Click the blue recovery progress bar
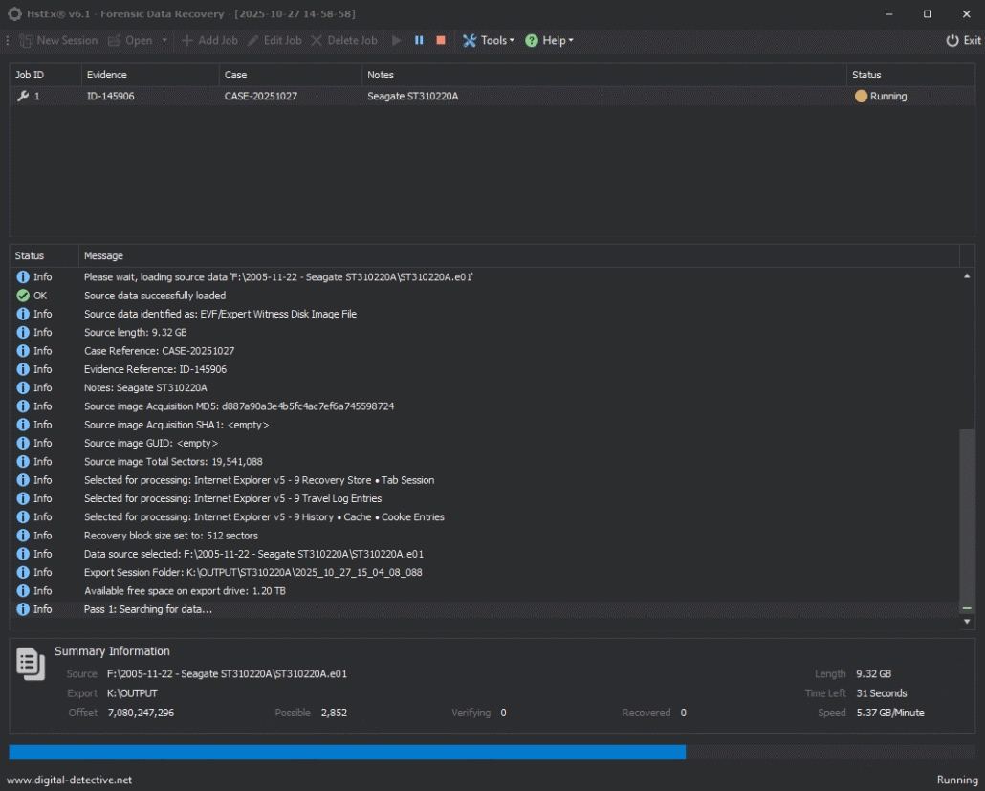 coord(347,752)
